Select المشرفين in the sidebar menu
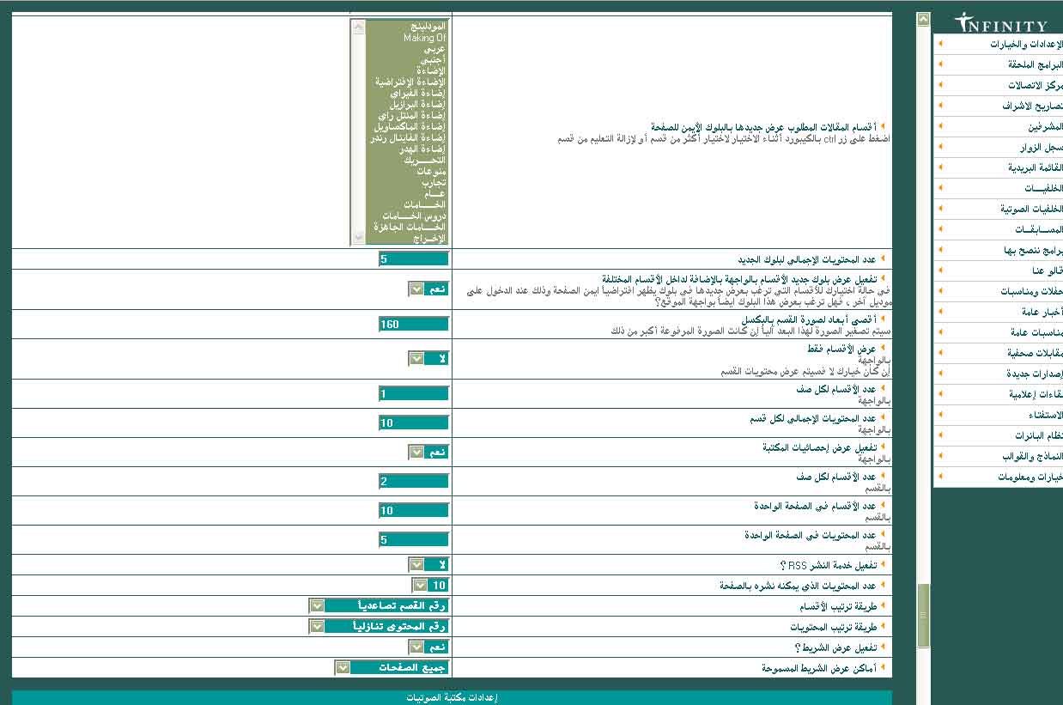Screen dimensions: 1063x705 click(999, 127)
